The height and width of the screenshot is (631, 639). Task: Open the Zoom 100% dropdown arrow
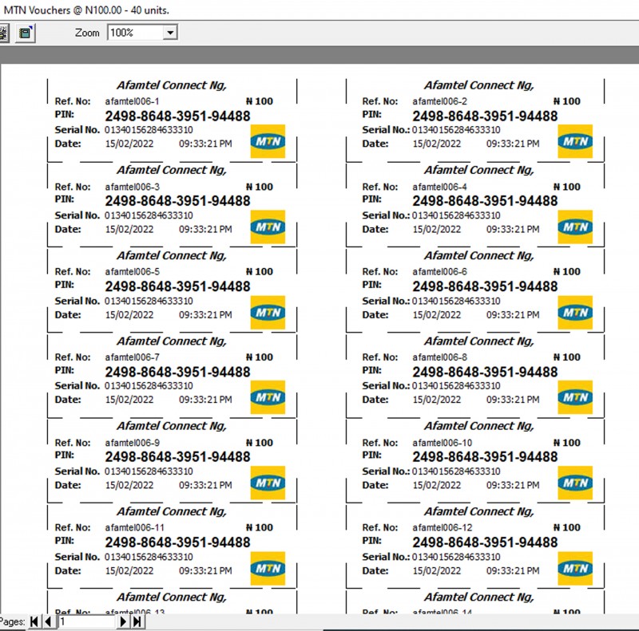(x=170, y=33)
